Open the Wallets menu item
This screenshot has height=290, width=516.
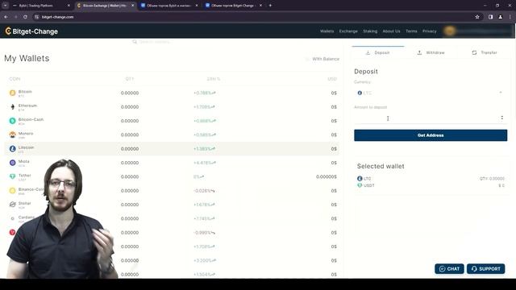pyautogui.click(x=327, y=31)
